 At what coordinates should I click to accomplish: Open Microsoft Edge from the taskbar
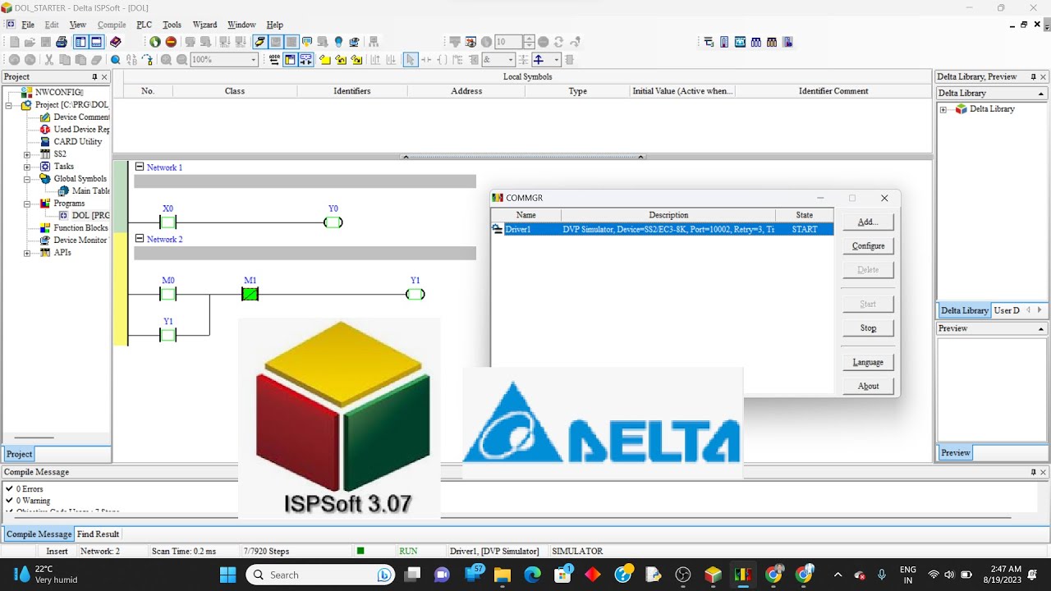(x=532, y=575)
